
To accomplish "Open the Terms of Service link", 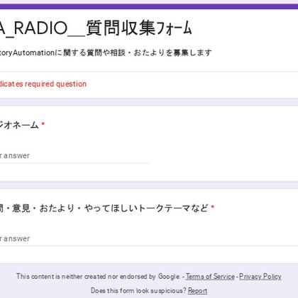I will coord(210,277).
